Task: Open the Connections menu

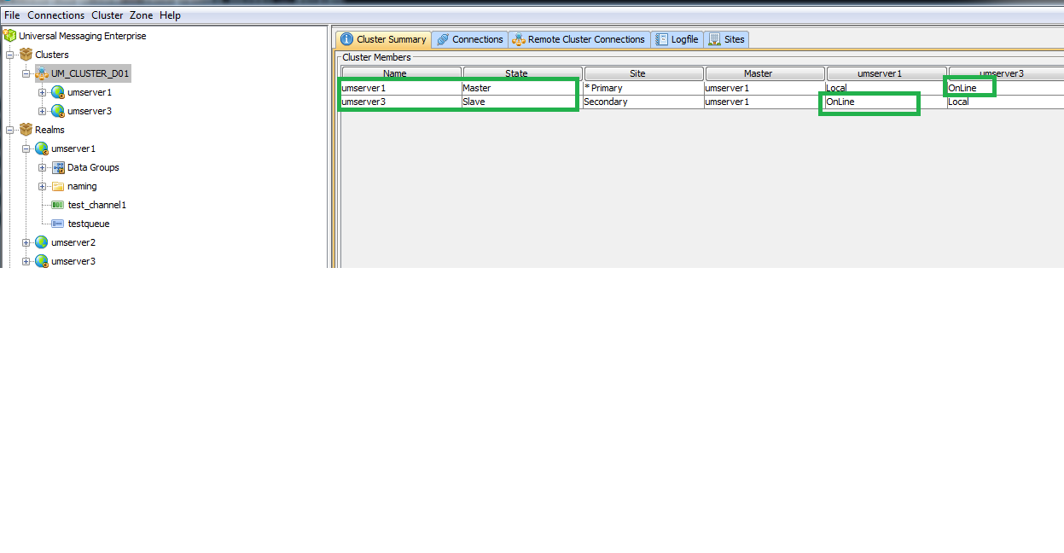Action: click(x=56, y=15)
